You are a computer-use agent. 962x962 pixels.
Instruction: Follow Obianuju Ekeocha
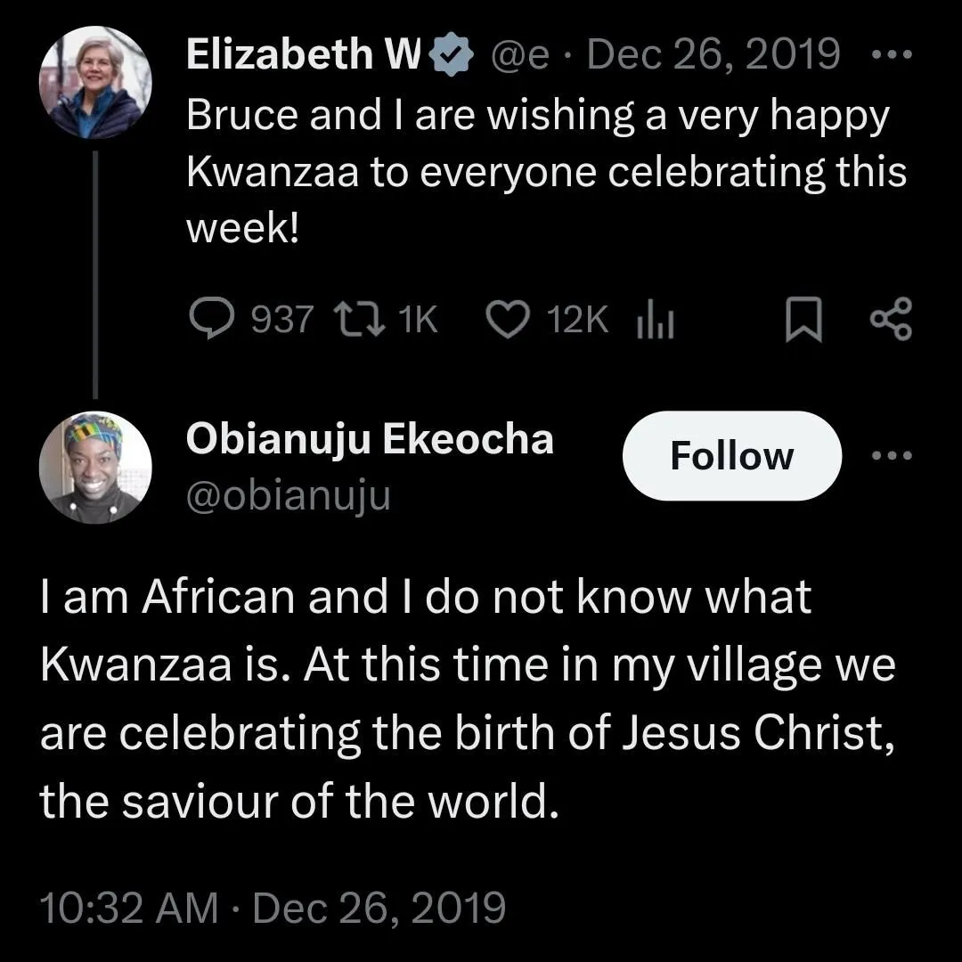click(731, 456)
